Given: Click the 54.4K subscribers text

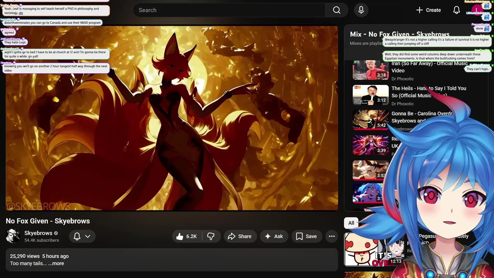Looking at the screenshot, I should click(x=42, y=240).
